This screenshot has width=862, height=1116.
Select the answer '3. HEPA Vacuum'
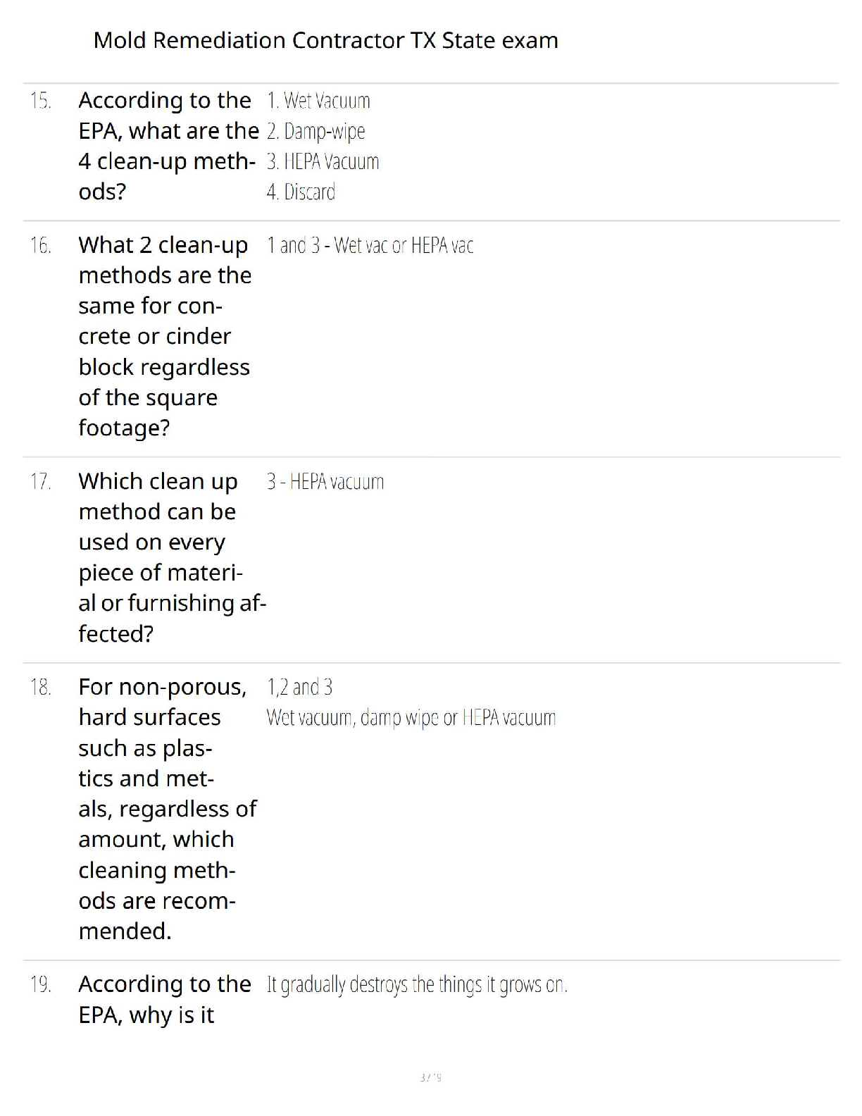coord(323,162)
